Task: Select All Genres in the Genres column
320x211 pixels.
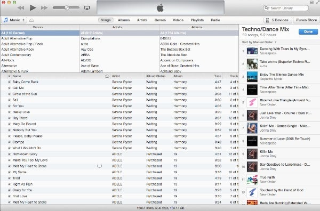Action: [40, 33]
